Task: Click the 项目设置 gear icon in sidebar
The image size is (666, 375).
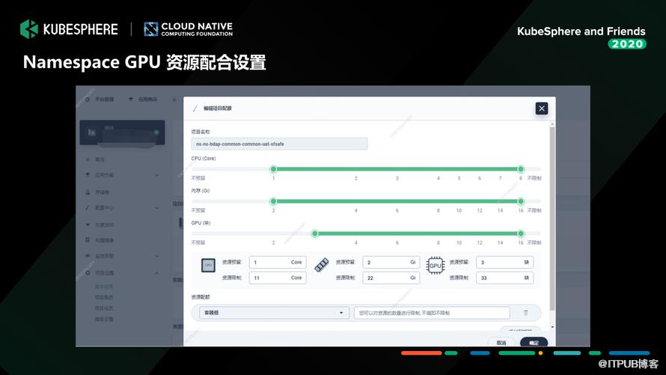Action: tap(88, 272)
